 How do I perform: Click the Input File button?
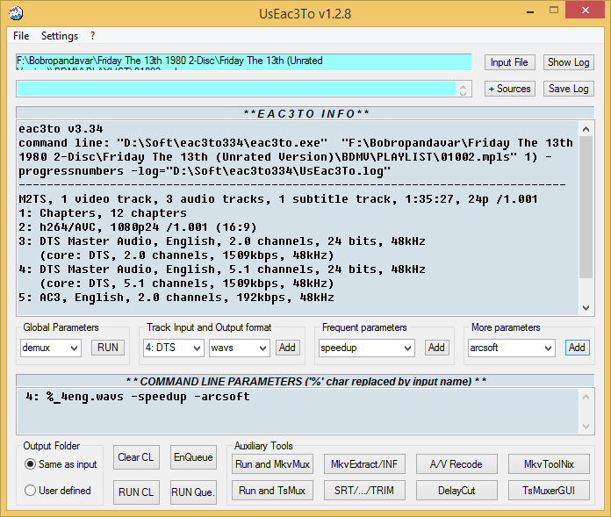(x=510, y=62)
